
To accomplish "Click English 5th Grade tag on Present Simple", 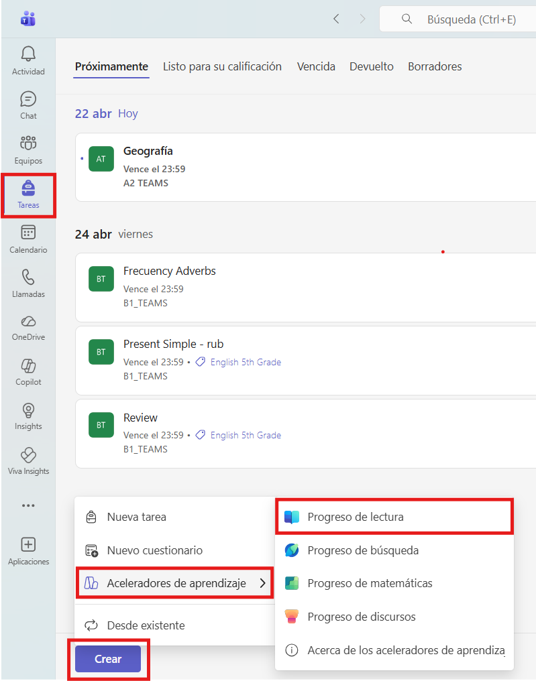I will coord(246,362).
